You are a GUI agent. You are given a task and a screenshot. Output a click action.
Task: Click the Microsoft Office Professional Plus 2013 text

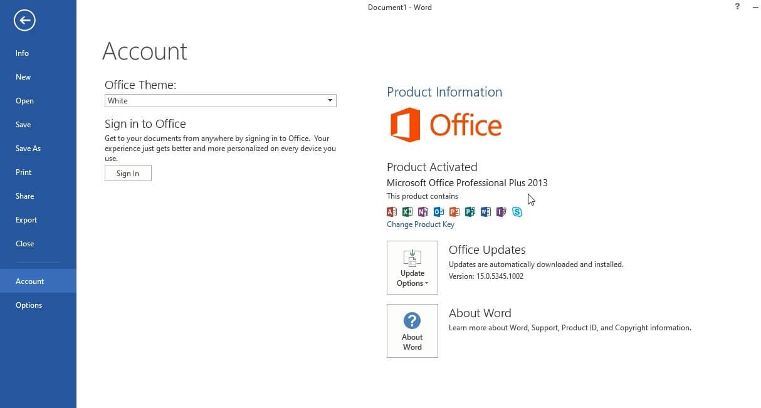467,183
